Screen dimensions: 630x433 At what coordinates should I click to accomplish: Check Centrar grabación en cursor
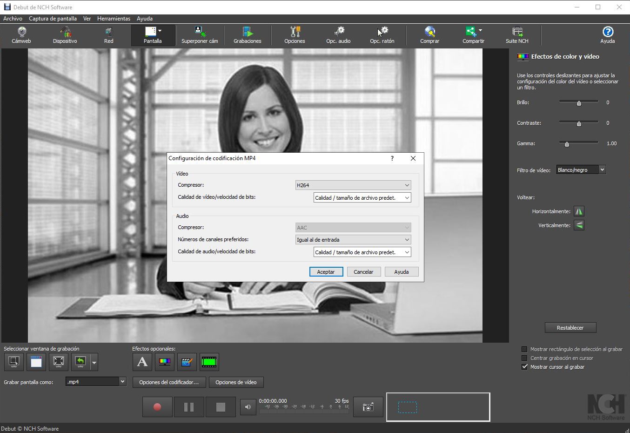point(524,358)
